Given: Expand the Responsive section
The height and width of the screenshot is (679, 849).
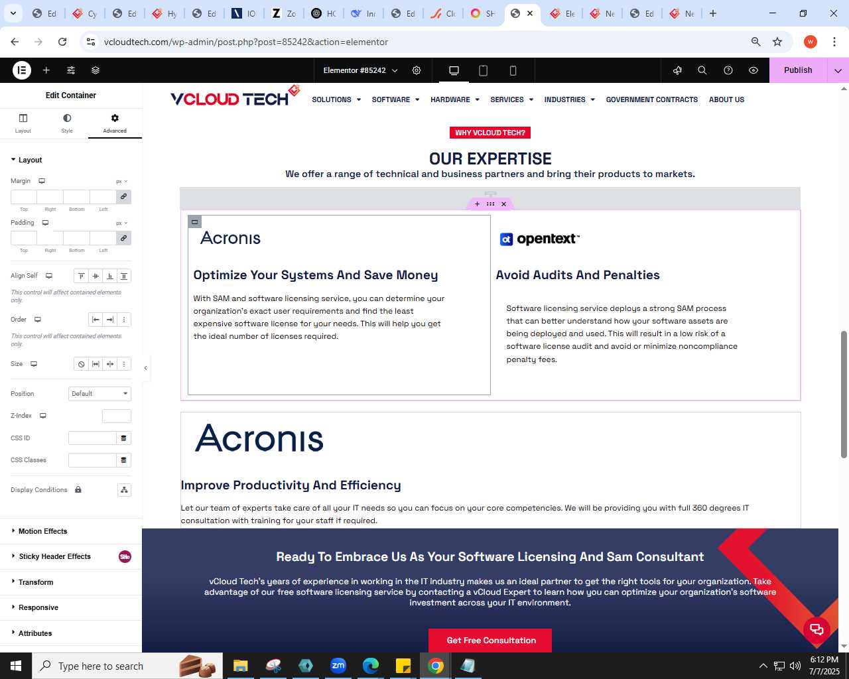Looking at the screenshot, I should point(71,607).
